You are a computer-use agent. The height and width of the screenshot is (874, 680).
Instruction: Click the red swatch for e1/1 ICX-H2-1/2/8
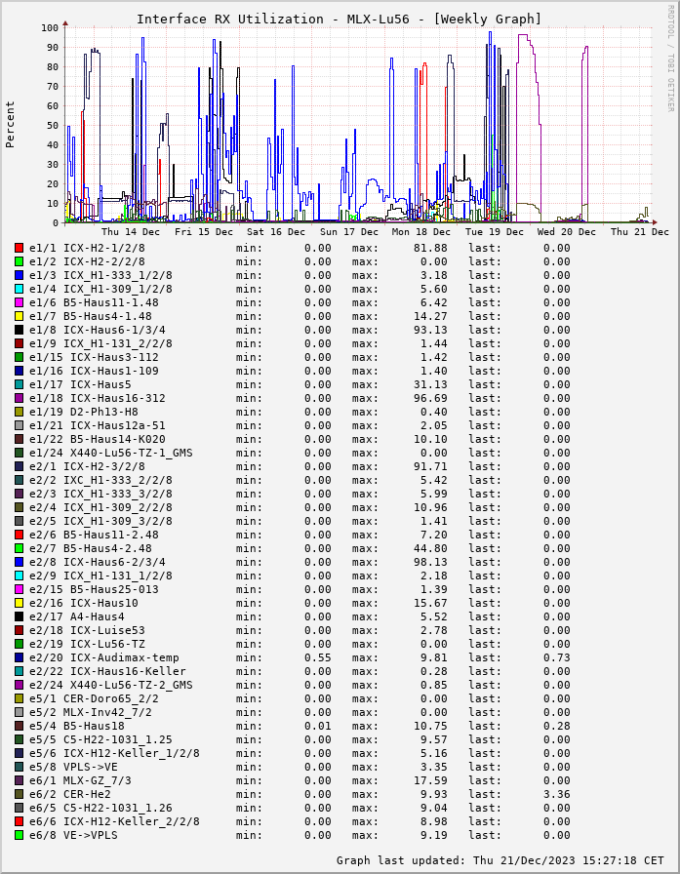pyautogui.click(x=19, y=248)
